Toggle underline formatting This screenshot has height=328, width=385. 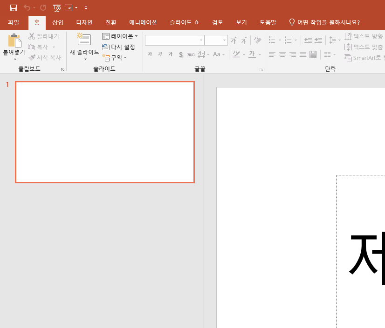tap(171, 54)
